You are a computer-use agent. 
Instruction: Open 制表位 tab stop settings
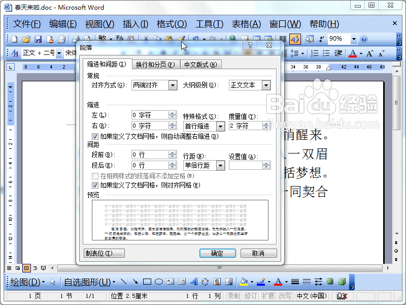(104, 253)
